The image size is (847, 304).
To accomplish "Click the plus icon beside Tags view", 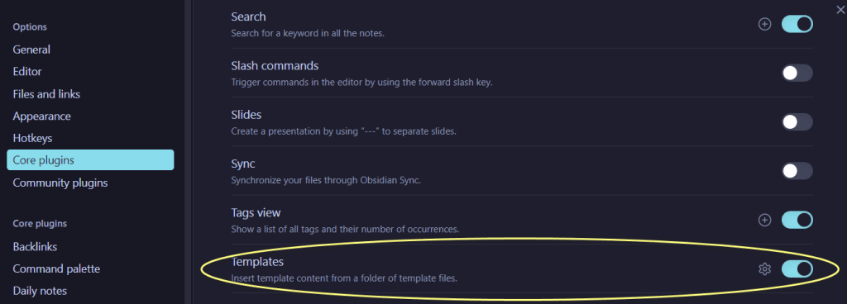I will 764,220.
